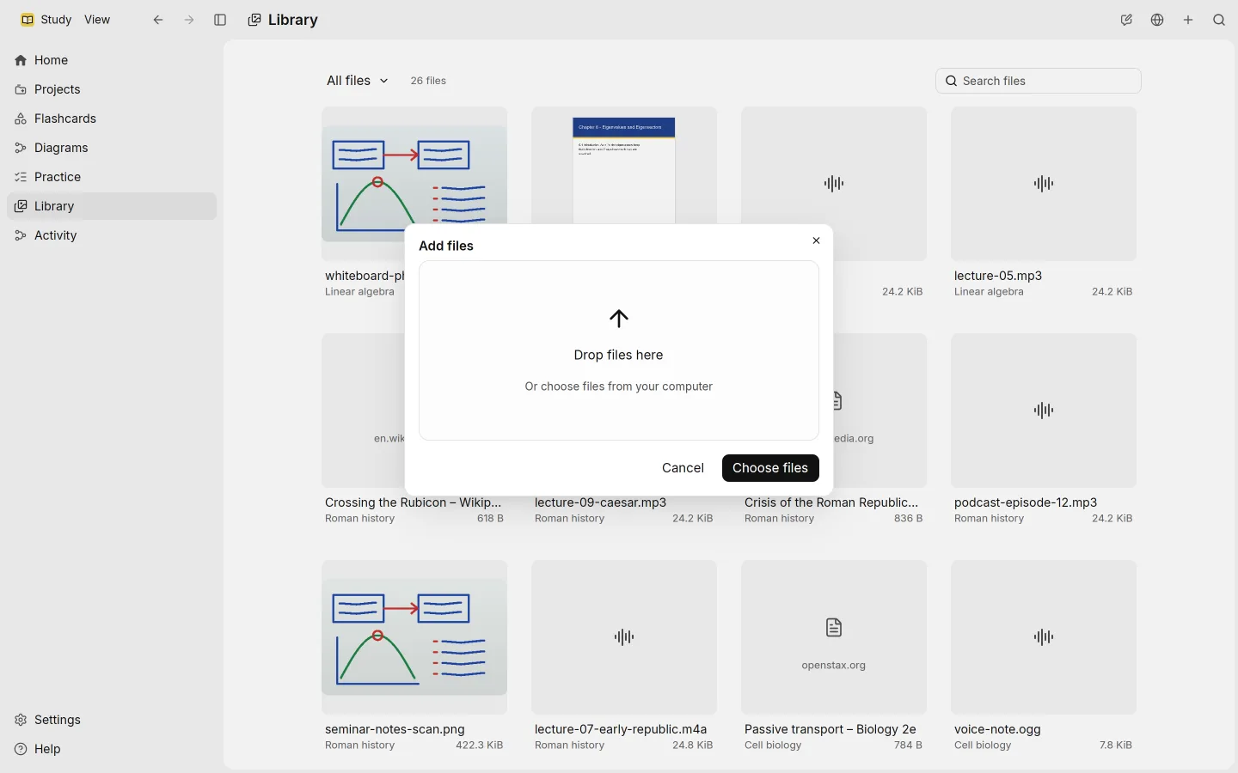Viewport: 1238px width, 773px height.
Task: Open Help in the sidebar
Action: (x=112, y=749)
